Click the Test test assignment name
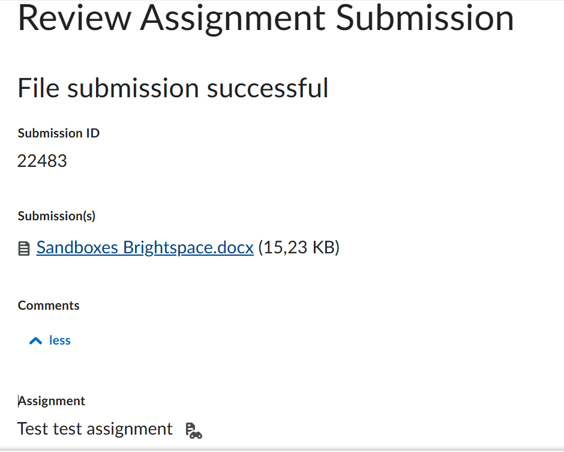The height and width of the screenshot is (452, 564). pos(95,429)
